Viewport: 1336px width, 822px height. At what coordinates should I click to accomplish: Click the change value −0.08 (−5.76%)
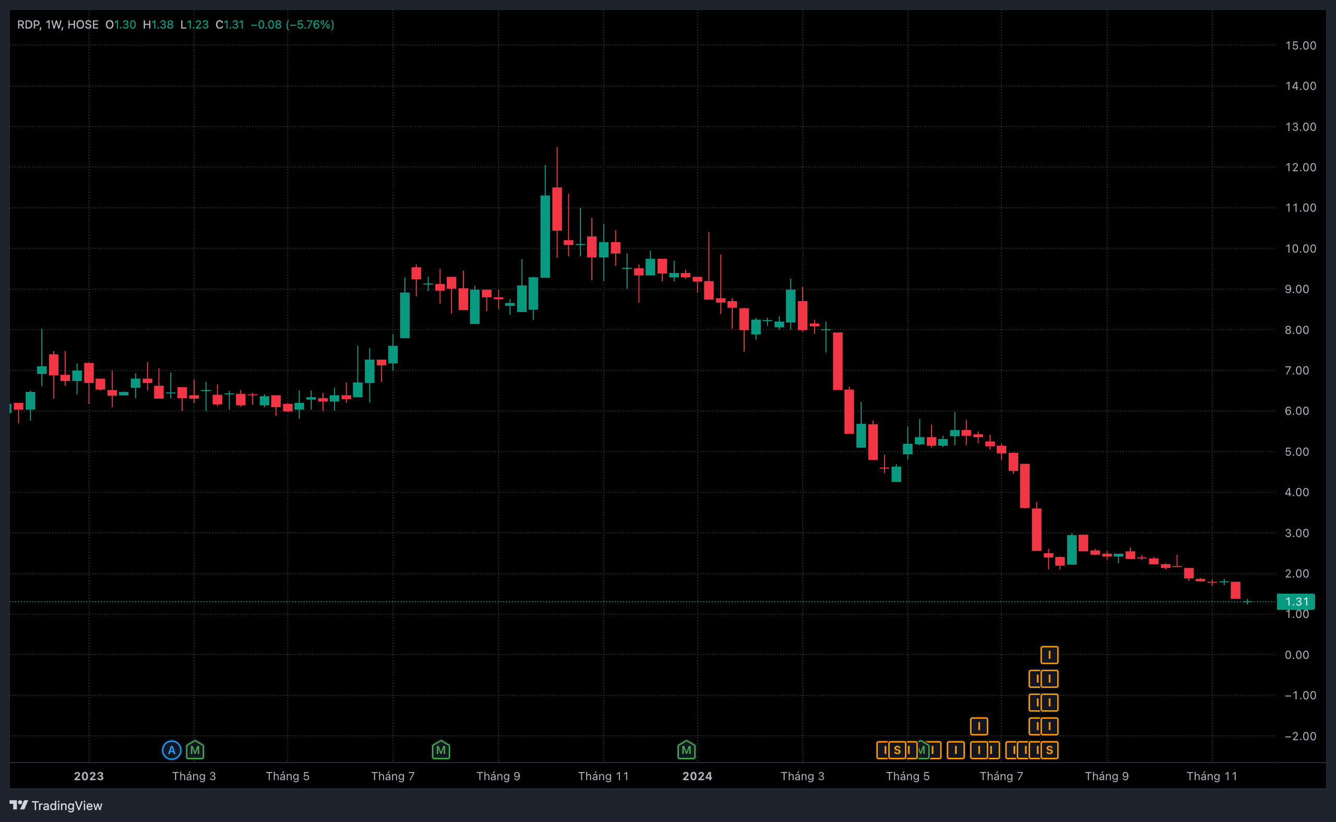(x=292, y=25)
